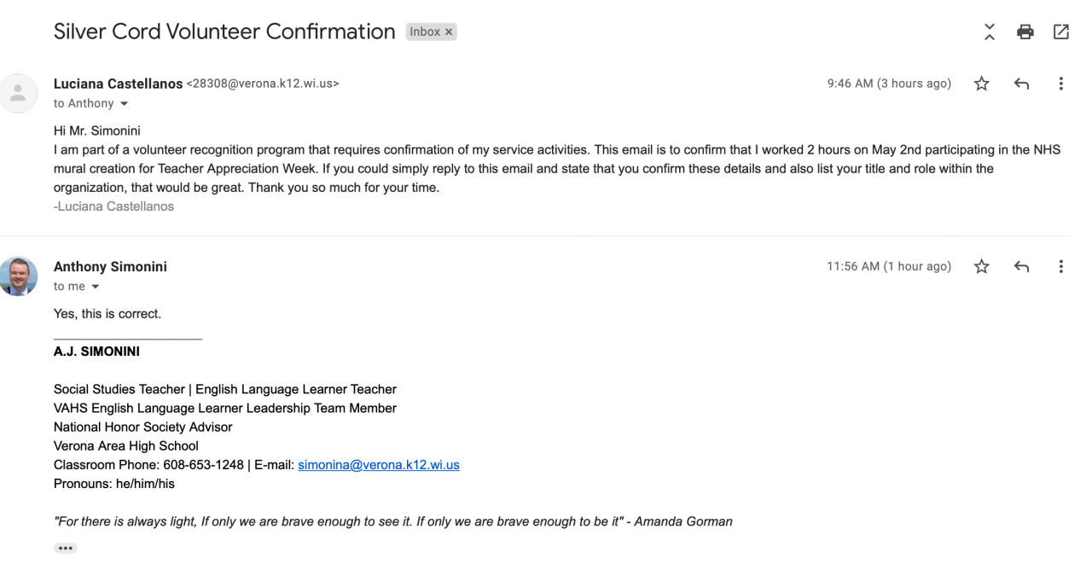The height and width of the screenshot is (581, 1092).
Task: Click Anthony Simonini's profile photo
Action: click(x=19, y=276)
